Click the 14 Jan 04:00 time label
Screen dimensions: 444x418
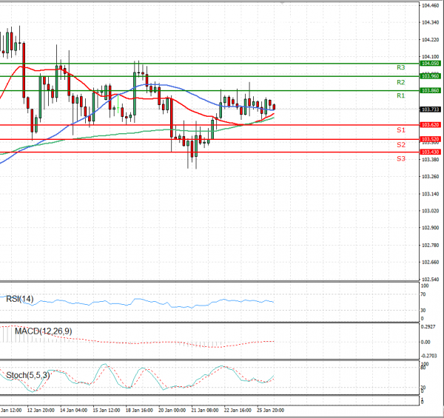(x=74, y=409)
